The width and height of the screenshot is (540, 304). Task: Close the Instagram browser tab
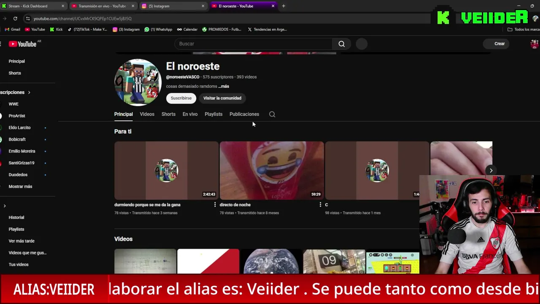203,6
